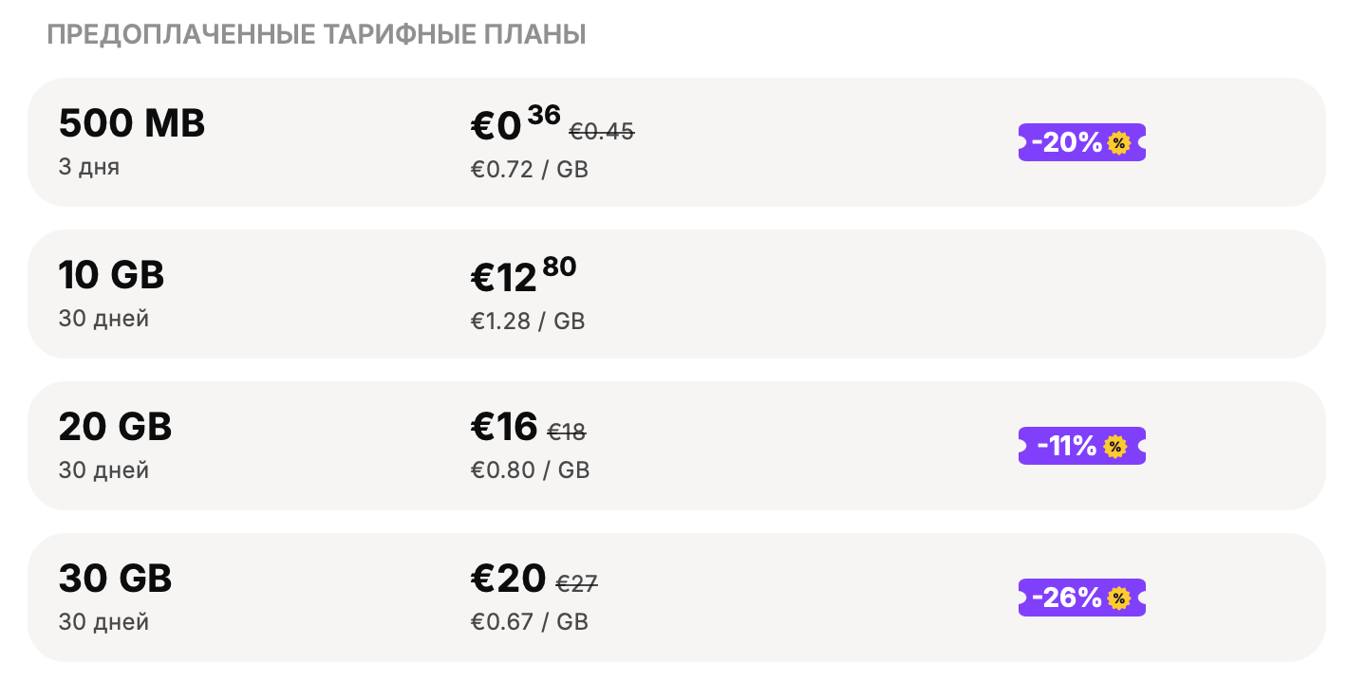The height and width of the screenshot is (681, 1348).
Task: Pick the 30 GB plan title
Action: click(115, 580)
